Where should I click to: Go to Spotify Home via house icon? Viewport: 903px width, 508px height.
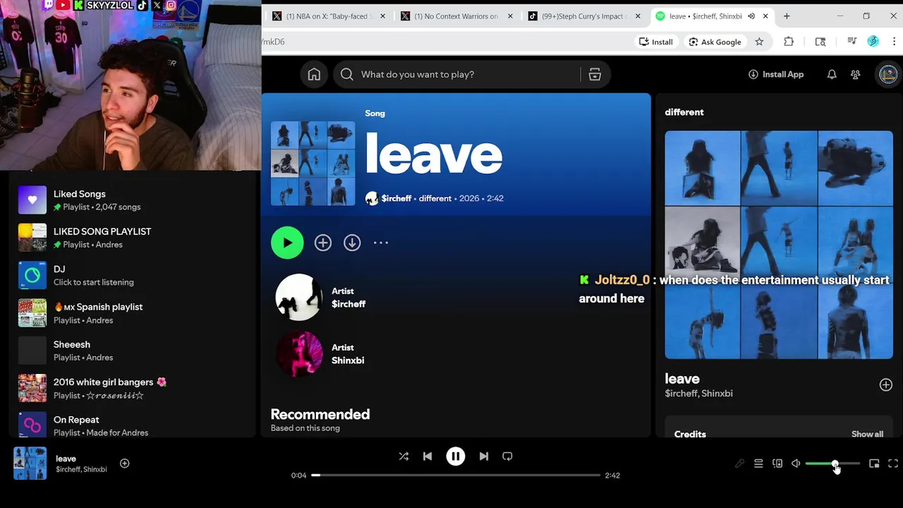[314, 74]
